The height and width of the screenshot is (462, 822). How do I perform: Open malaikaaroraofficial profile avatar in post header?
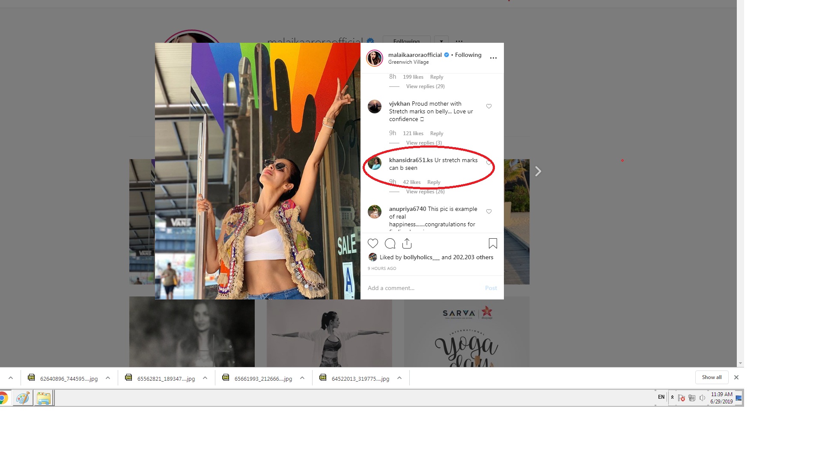tap(375, 58)
